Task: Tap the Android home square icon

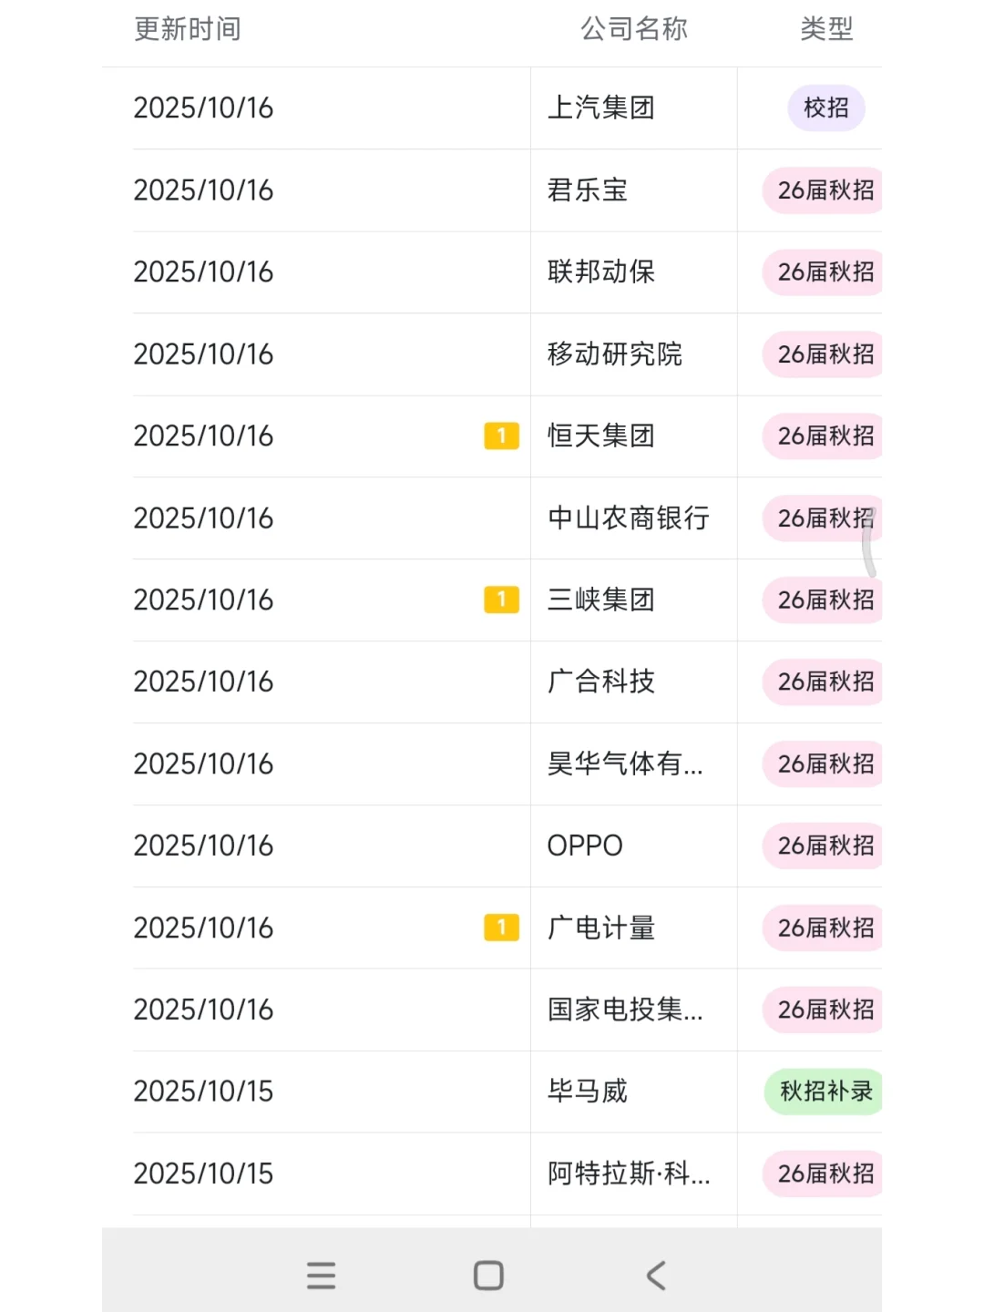Action: (488, 1275)
